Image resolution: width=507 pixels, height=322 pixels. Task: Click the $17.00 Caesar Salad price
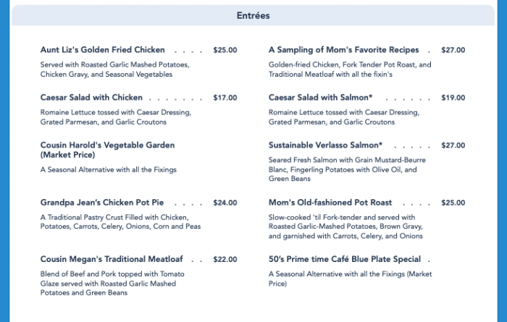[x=225, y=98]
